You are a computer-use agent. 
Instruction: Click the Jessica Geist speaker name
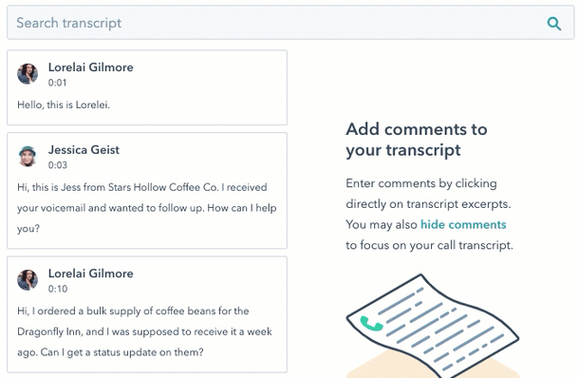[84, 150]
